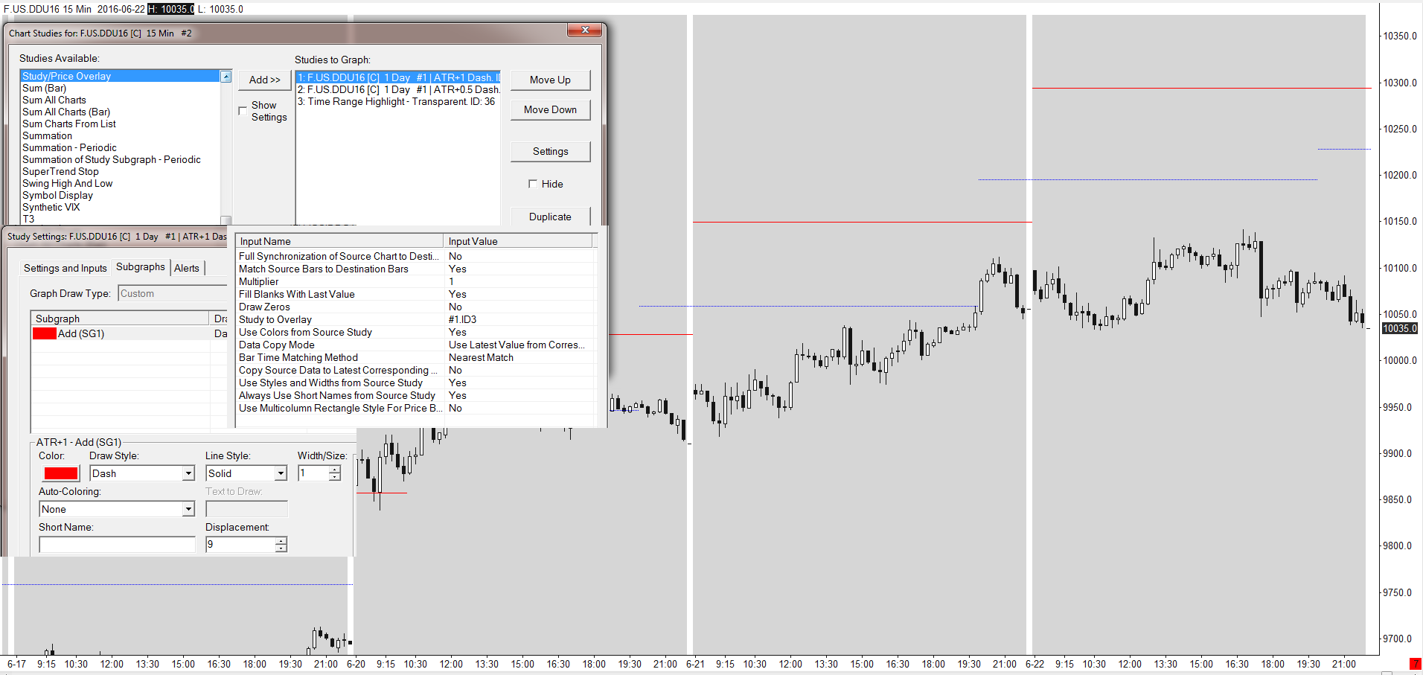The image size is (1423, 675).
Task: Click the Move Down button
Action: point(550,109)
